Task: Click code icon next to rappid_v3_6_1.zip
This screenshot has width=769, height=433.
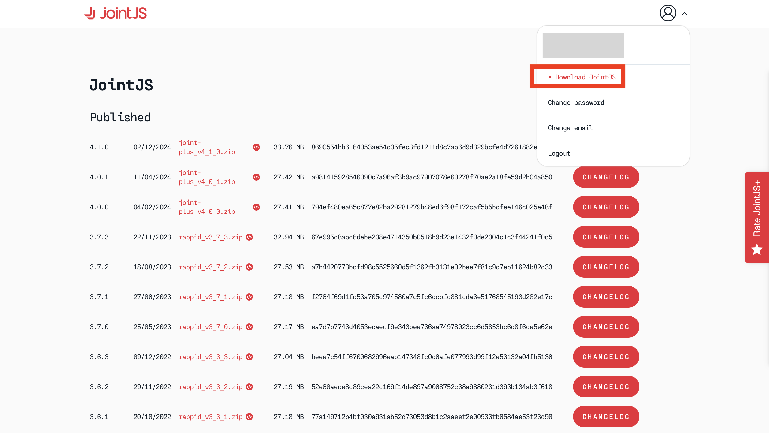Action: pos(249,417)
